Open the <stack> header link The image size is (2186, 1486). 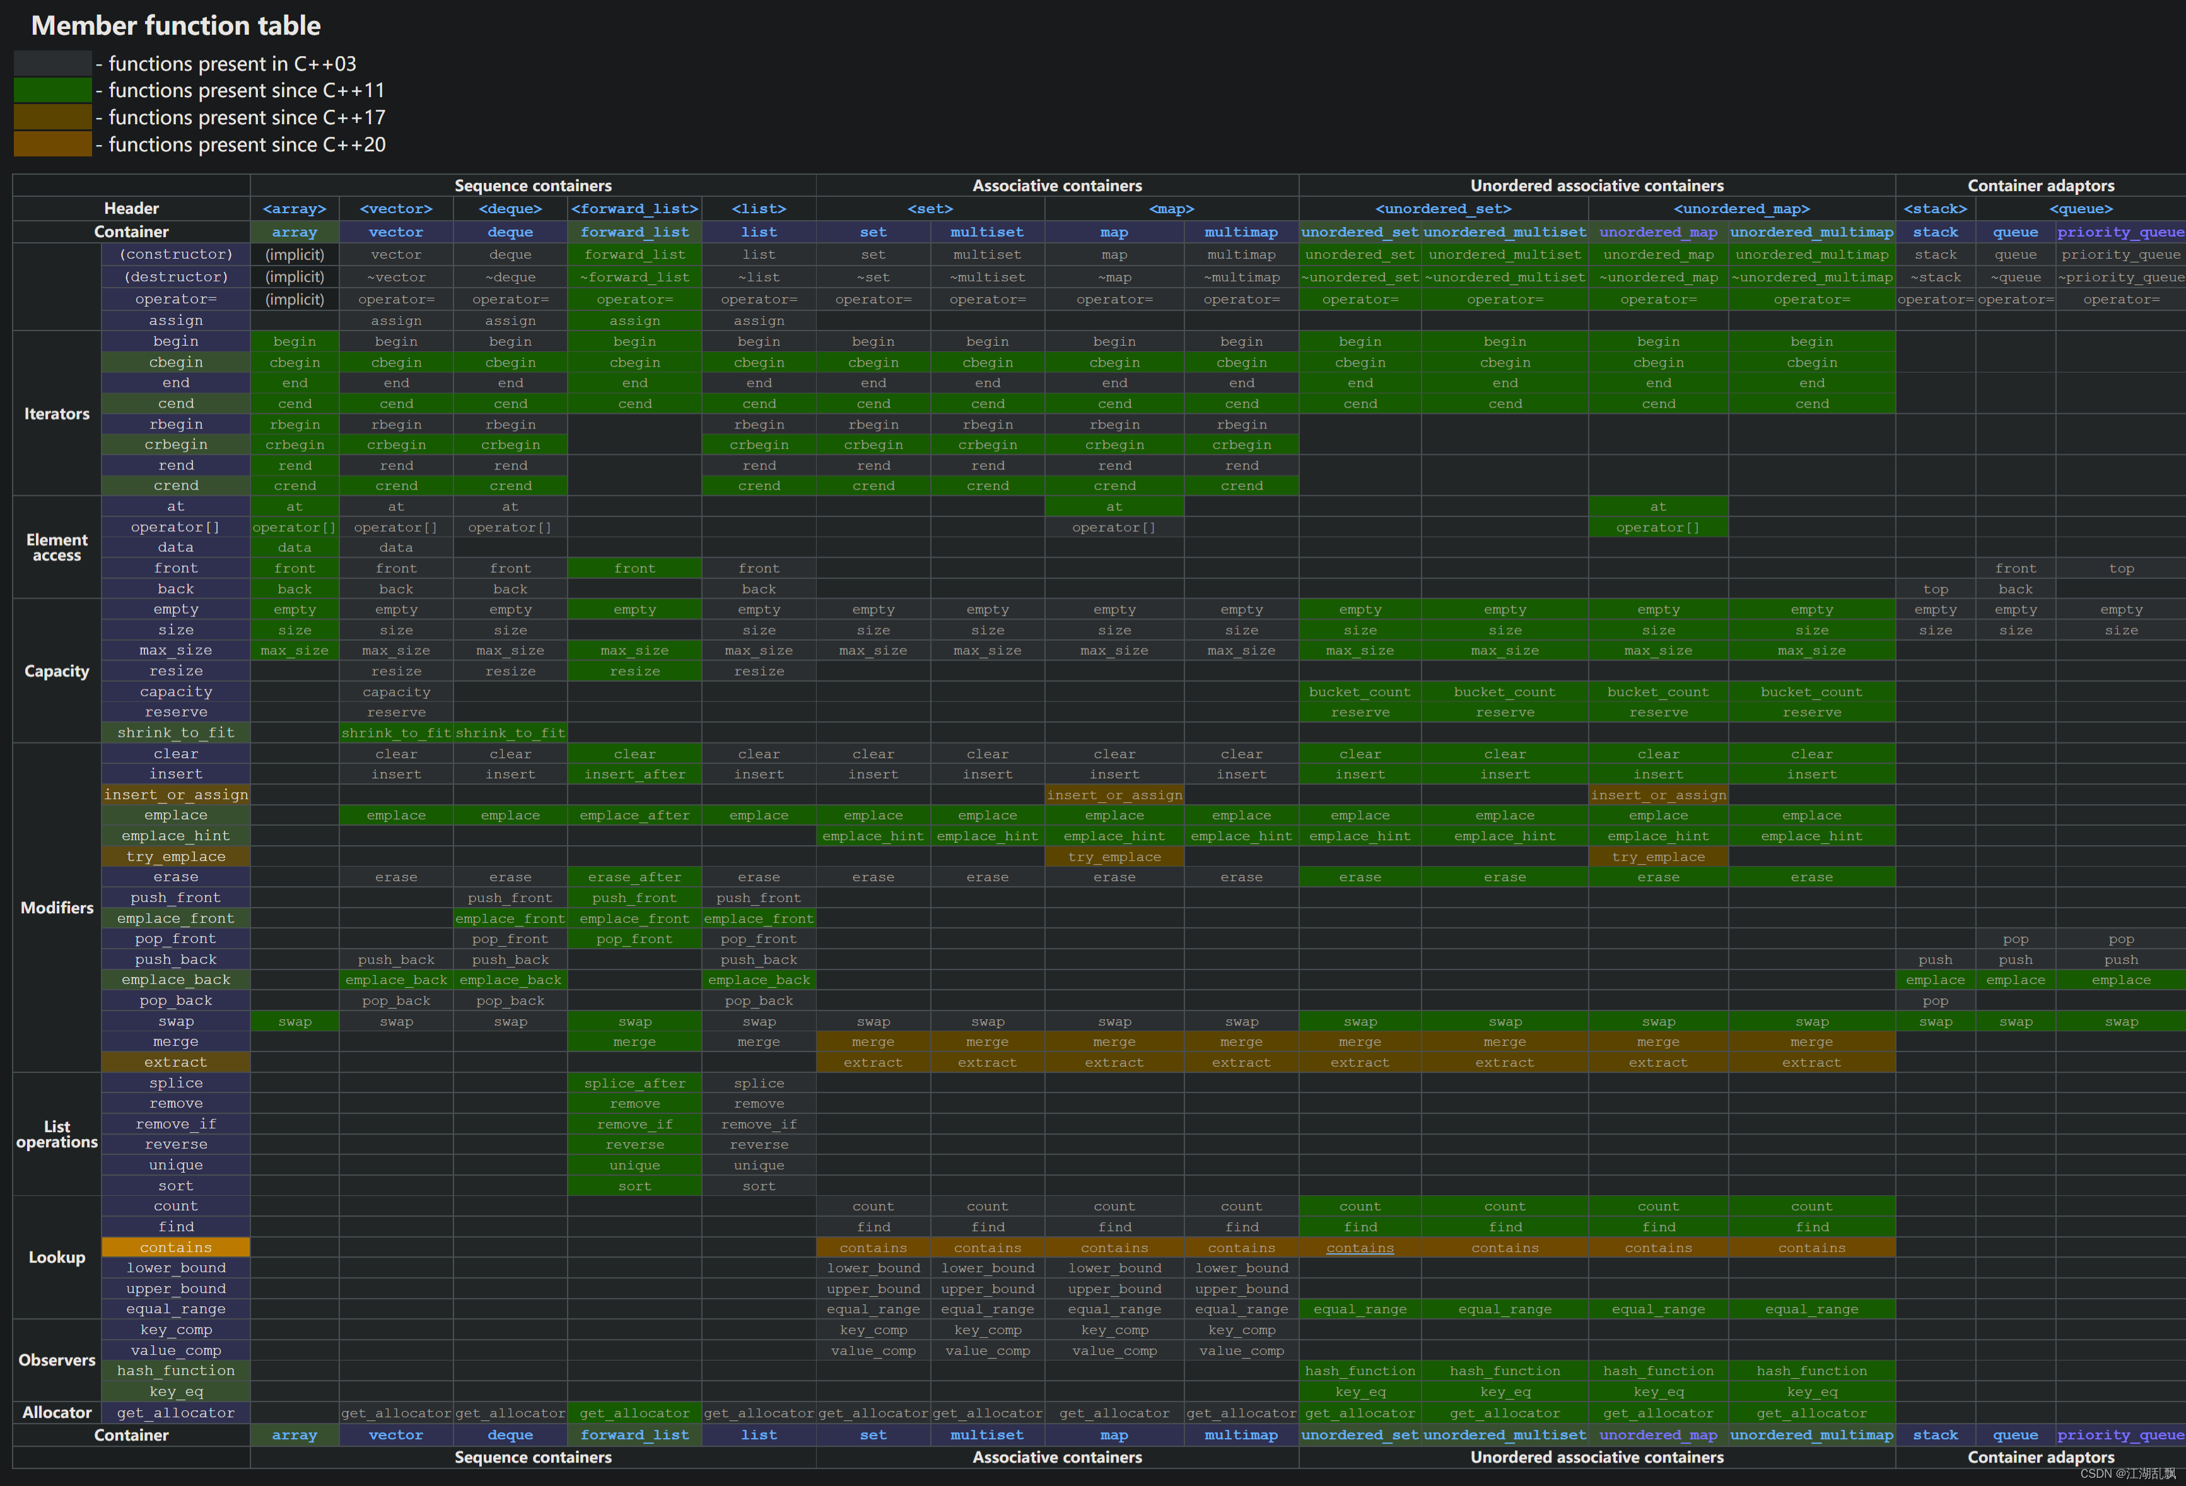coord(1935,209)
